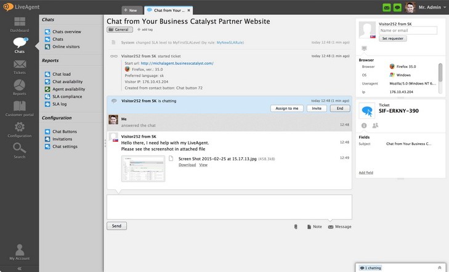Click the End chat button

tap(340, 109)
